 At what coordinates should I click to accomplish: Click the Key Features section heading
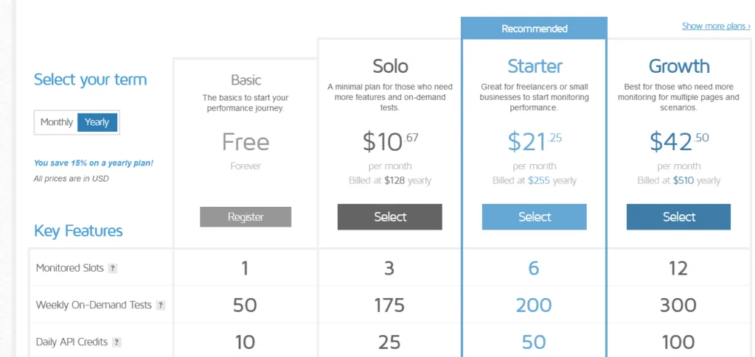78,231
